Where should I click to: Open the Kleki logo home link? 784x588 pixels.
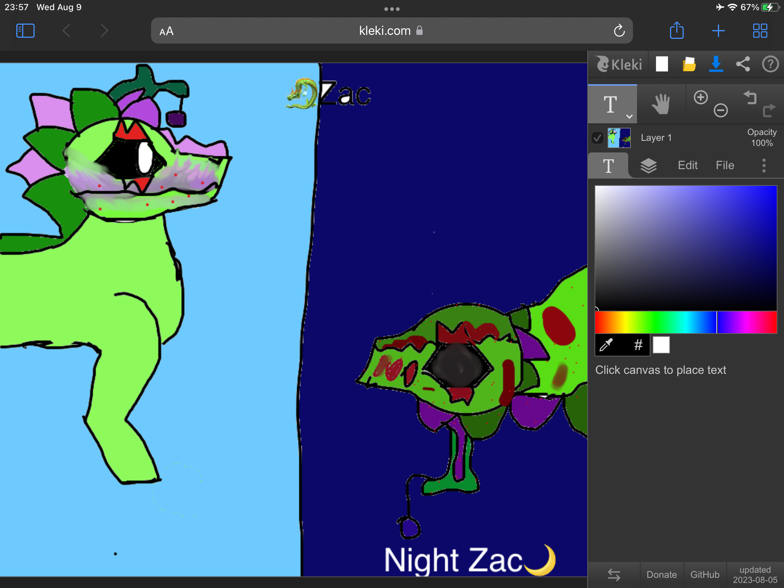619,65
